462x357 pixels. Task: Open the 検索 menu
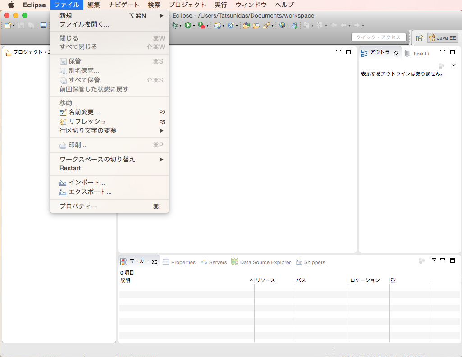(x=154, y=5)
